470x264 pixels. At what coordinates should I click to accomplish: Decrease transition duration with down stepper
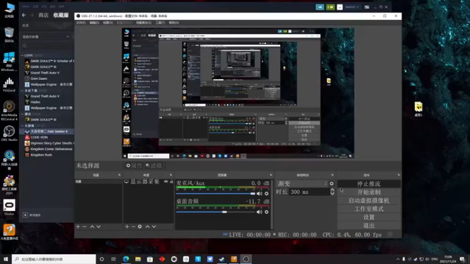click(332, 194)
